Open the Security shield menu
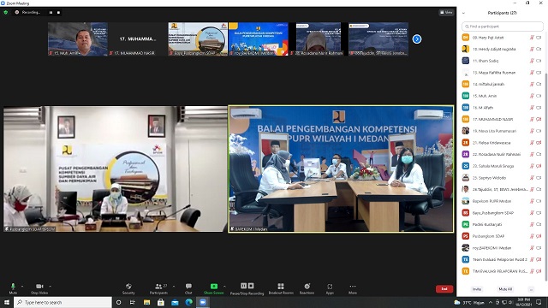The image size is (548, 308). pyautogui.click(x=128, y=288)
